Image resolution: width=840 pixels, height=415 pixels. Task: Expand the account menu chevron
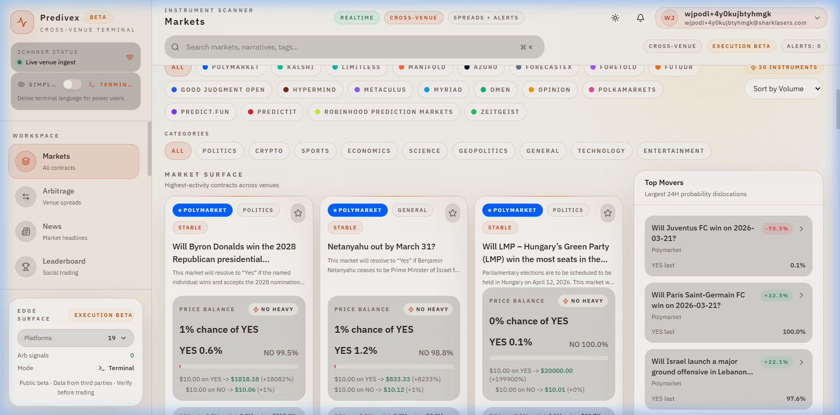click(x=817, y=18)
